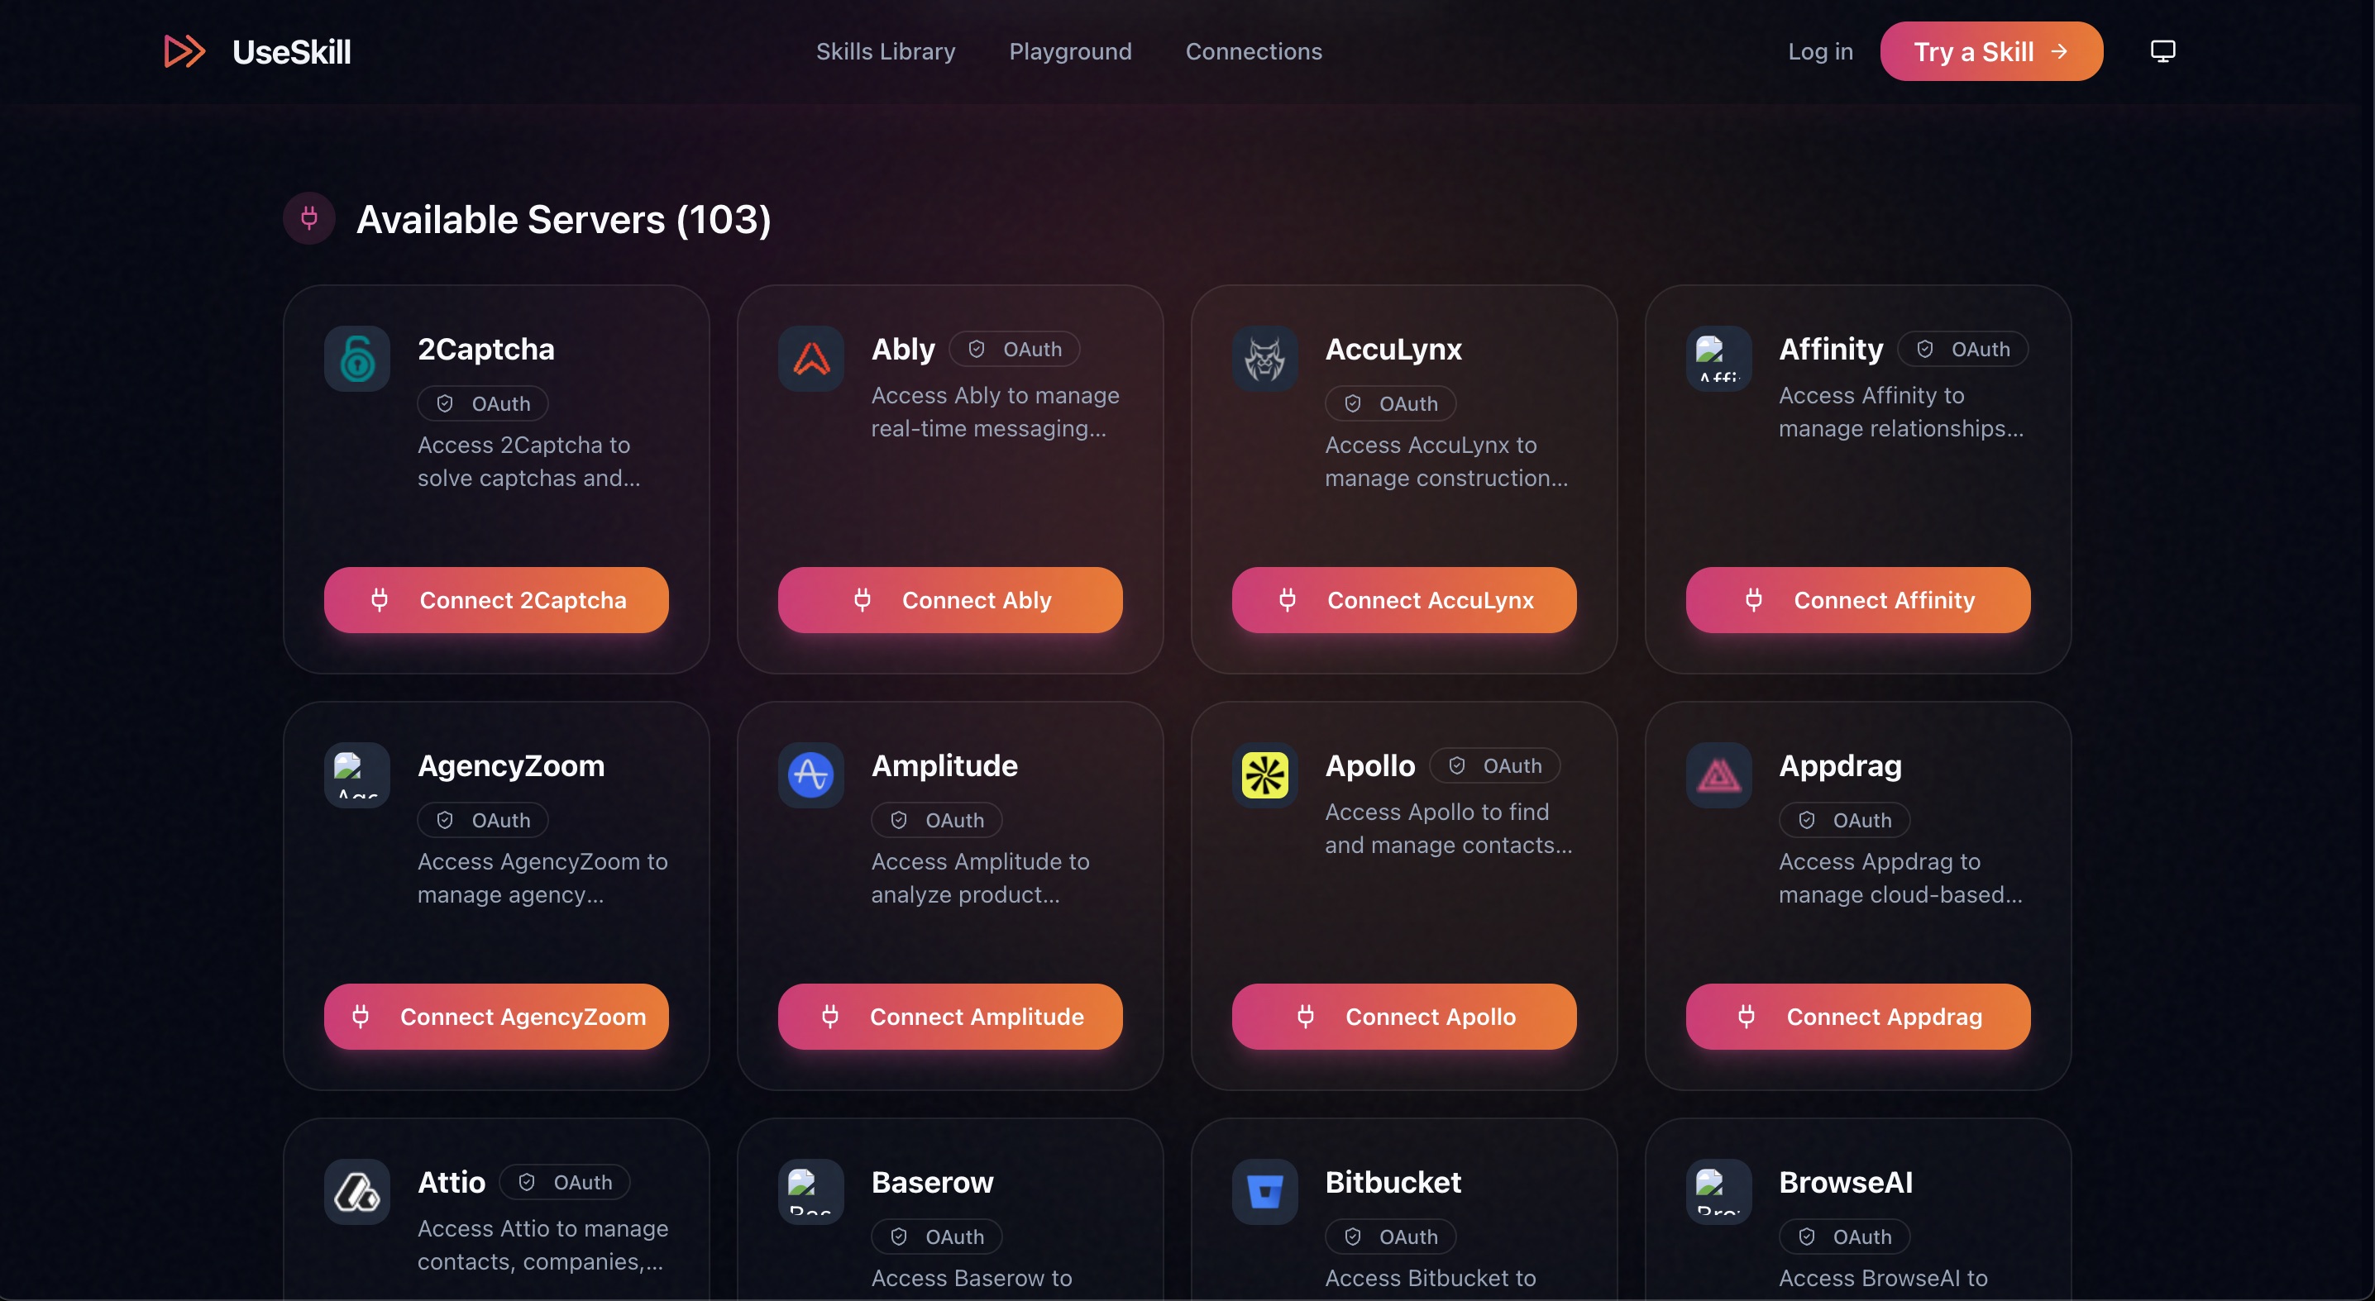Click Connect AgencyZoom
Screen dimensions: 2375x1301
pos(496,1017)
